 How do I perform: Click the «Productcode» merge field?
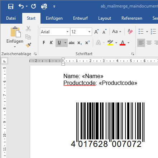coord(118,83)
